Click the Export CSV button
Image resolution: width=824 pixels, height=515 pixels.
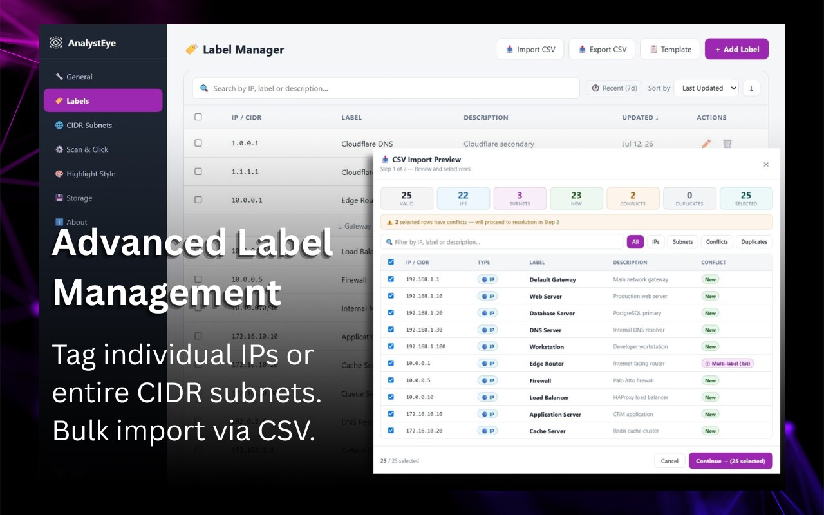[602, 49]
